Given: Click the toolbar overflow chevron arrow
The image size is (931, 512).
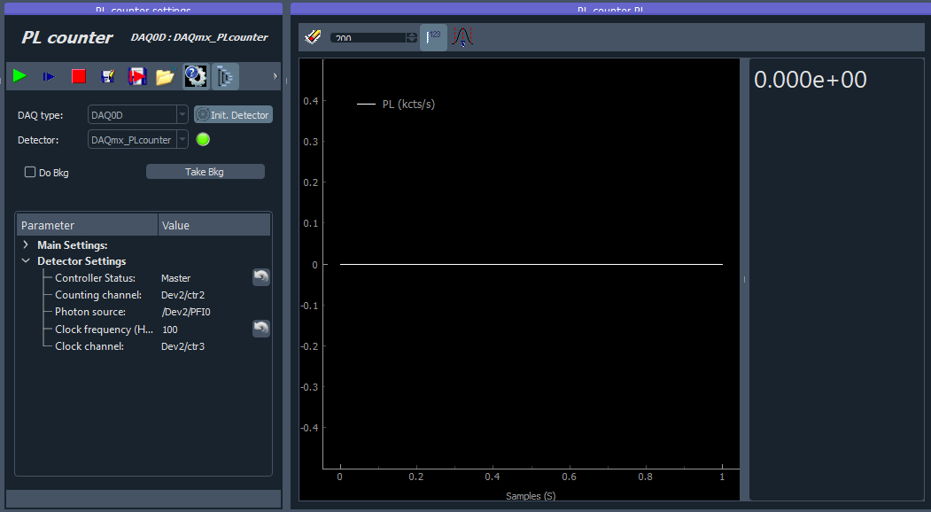Looking at the screenshot, I should [275, 77].
